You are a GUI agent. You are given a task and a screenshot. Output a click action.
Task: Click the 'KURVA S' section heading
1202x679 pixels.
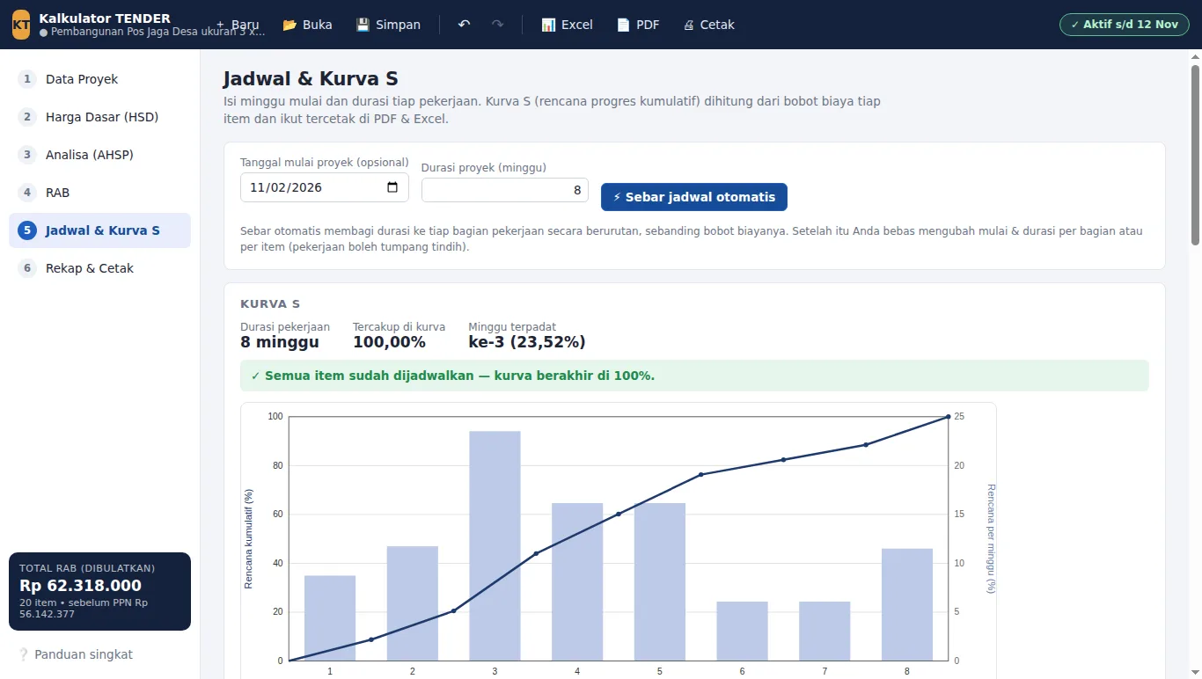coord(270,304)
